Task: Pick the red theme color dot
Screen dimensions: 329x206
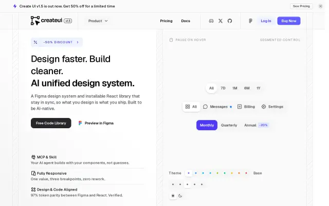Action: 246,173
